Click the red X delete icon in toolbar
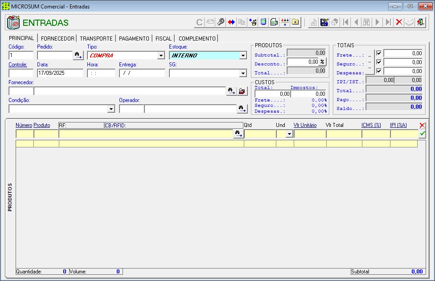Image resolution: width=435 pixels, height=281 pixels. pos(399,22)
